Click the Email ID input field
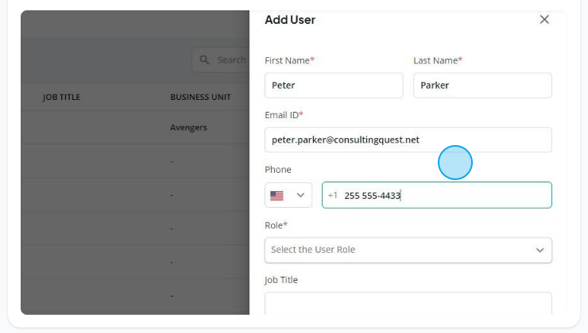This screenshot has width=588, height=333. point(408,140)
